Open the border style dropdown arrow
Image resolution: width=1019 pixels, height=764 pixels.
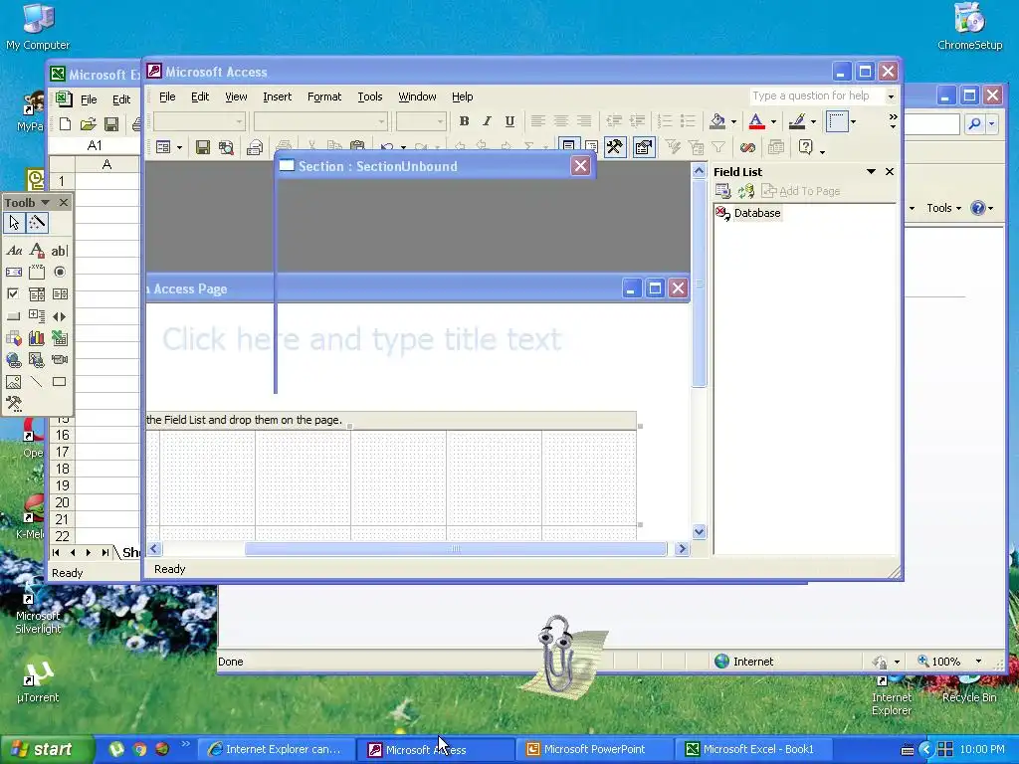853,121
